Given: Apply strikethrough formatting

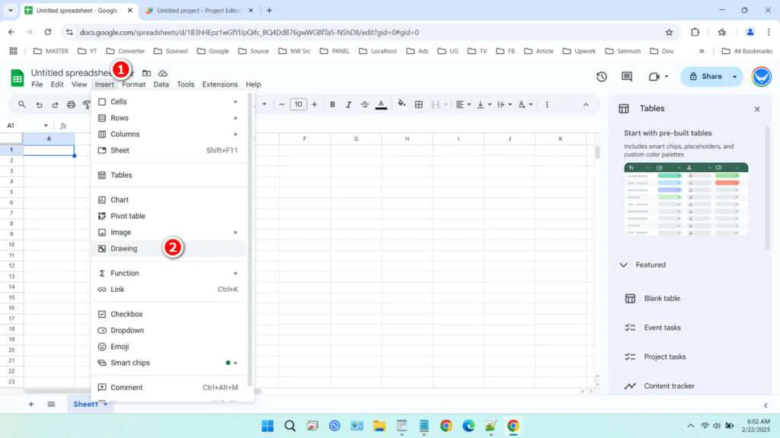Looking at the screenshot, I should (x=364, y=104).
